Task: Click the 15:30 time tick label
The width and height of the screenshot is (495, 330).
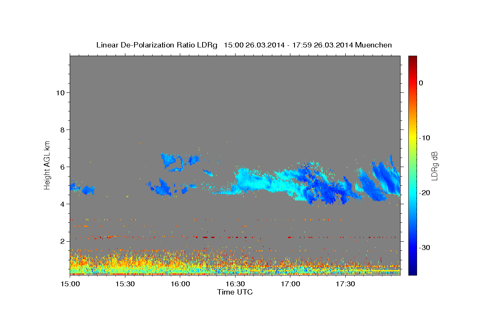Action: 125,284
